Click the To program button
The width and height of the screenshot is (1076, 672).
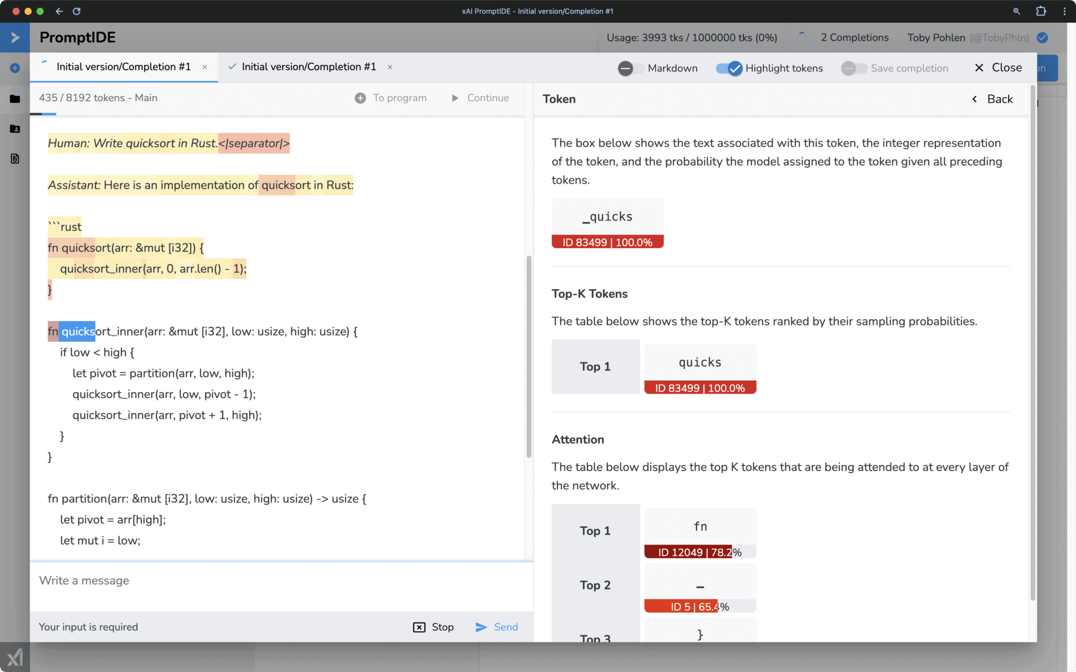(391, 98)
